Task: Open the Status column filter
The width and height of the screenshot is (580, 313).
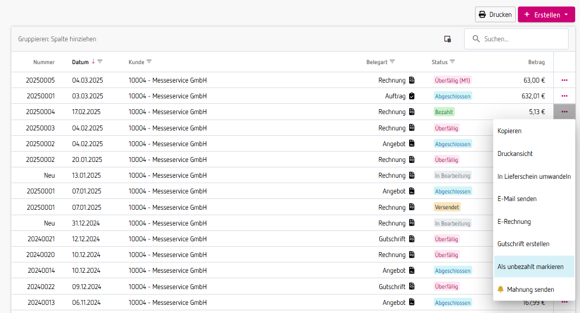Action: (x=452, y=62)
